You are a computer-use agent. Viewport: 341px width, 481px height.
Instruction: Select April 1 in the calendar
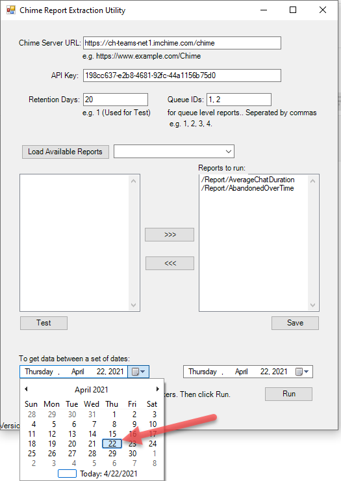[x=114, y=415]
